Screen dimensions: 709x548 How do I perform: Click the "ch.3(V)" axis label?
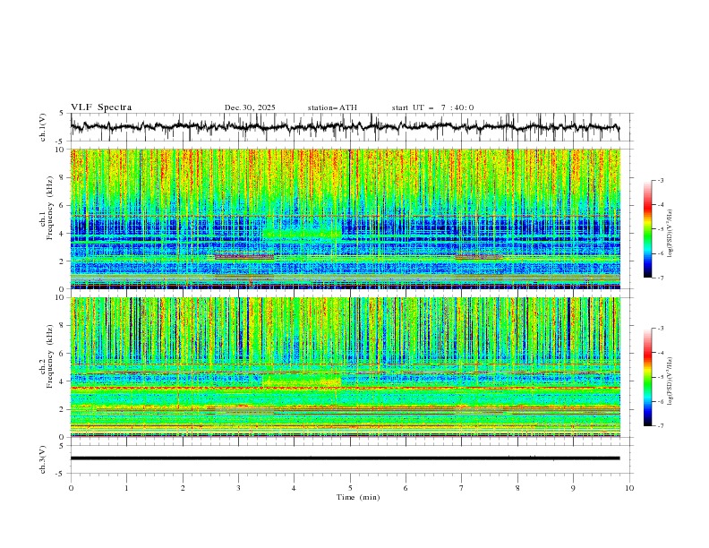point(42,459)
